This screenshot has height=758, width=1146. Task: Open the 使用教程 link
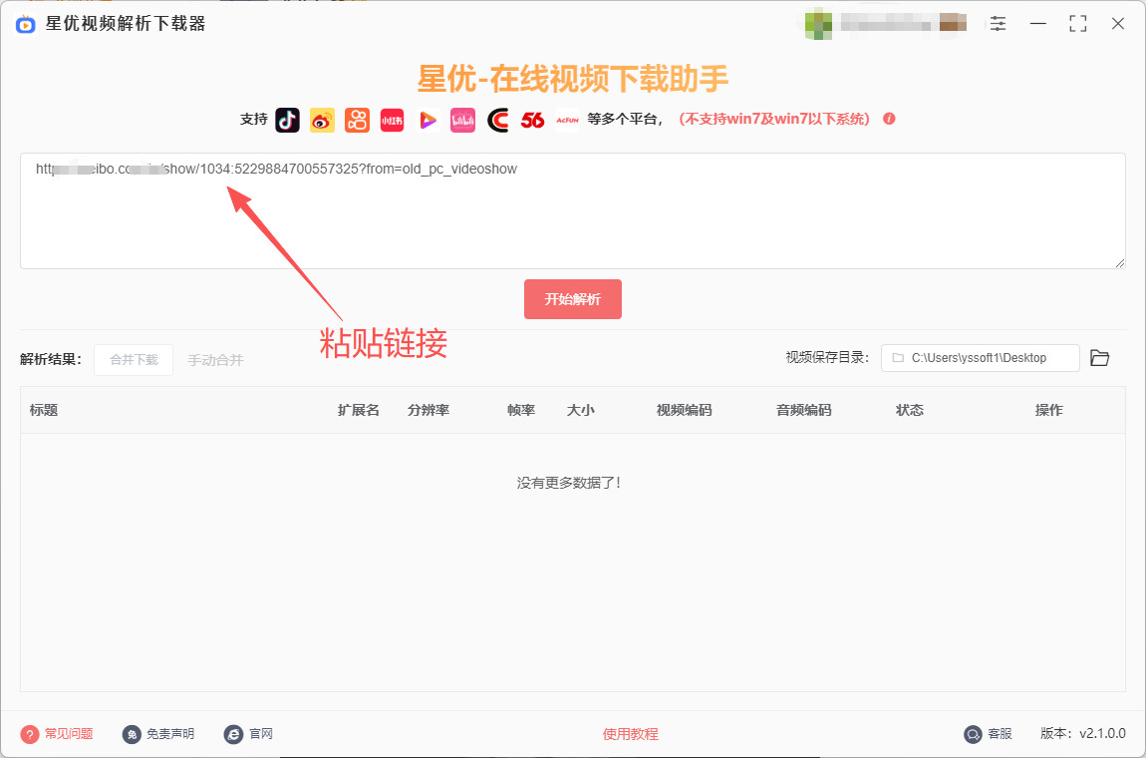click(x=631, y=734)
